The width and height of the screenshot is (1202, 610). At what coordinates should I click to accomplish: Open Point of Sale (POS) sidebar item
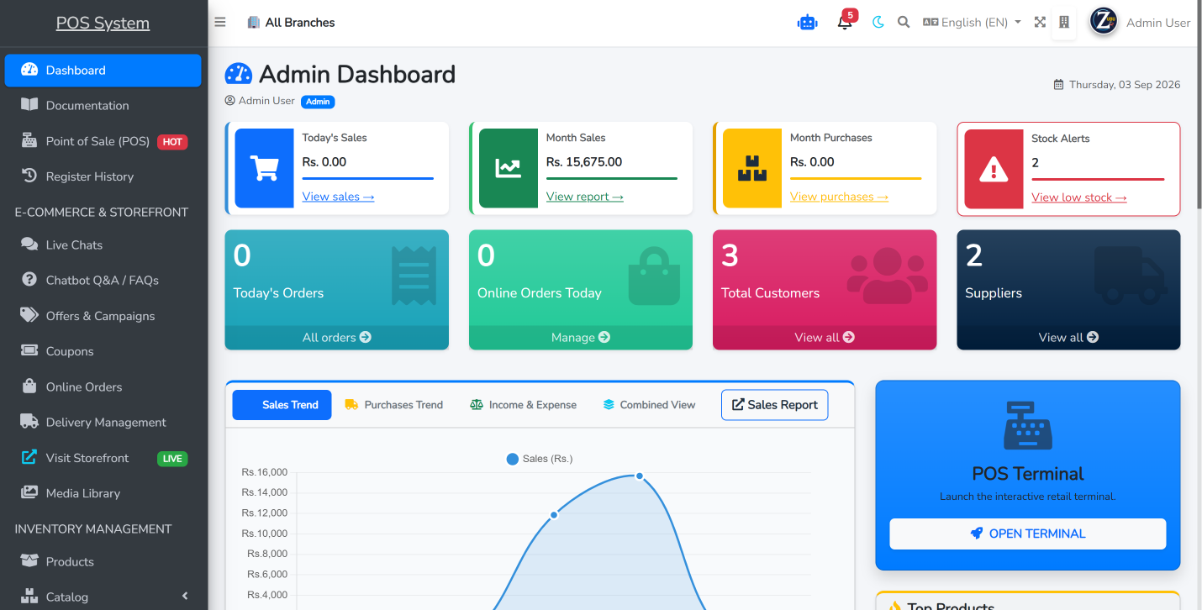(x=103, y=141)
